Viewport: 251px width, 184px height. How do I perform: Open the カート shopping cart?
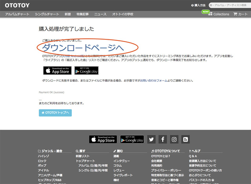pos(240,14)
